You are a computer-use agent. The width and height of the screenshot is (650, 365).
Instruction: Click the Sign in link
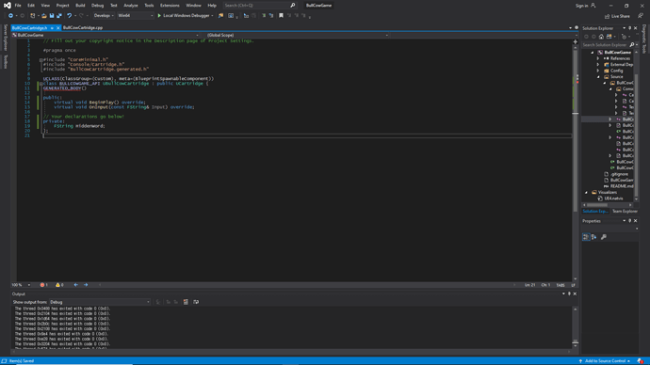click(581, 6)
